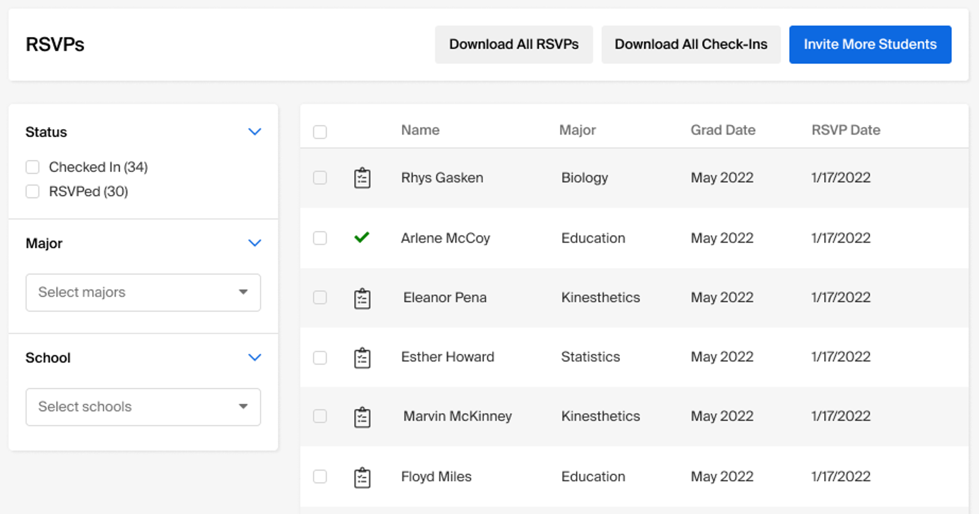The height and width of the screenshot is (514, 979).
Task: Collapse the Status filter section chevron
Action: coord(254,132)
